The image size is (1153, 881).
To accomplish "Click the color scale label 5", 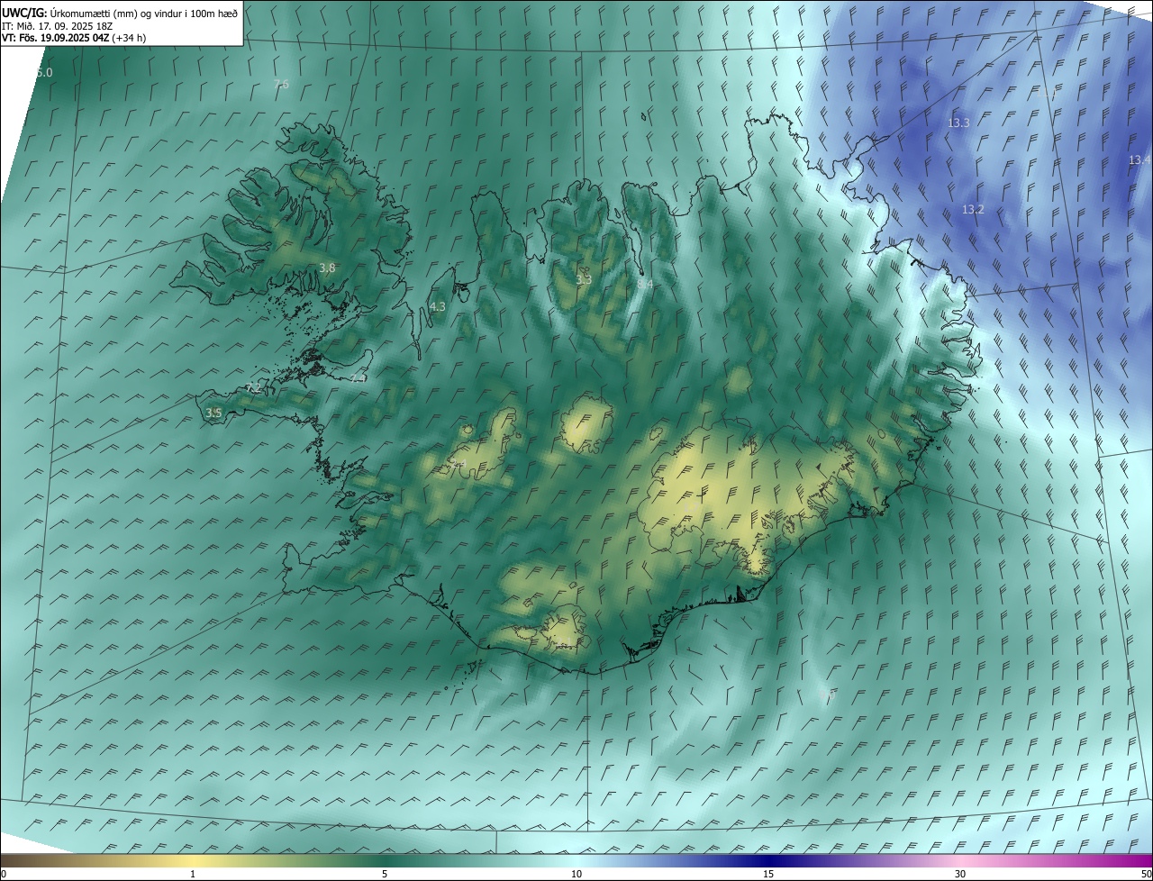I will click(x=385, y=874).
